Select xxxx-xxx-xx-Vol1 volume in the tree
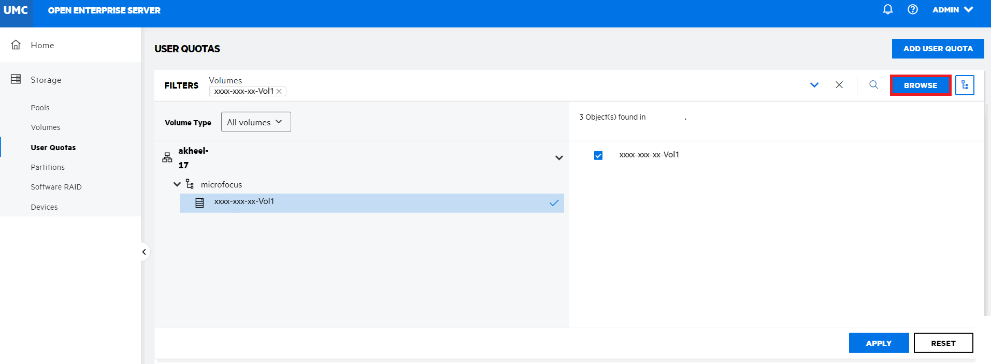Image resolution: width=991 pixels, height=364 pixels. pos(244,202)
